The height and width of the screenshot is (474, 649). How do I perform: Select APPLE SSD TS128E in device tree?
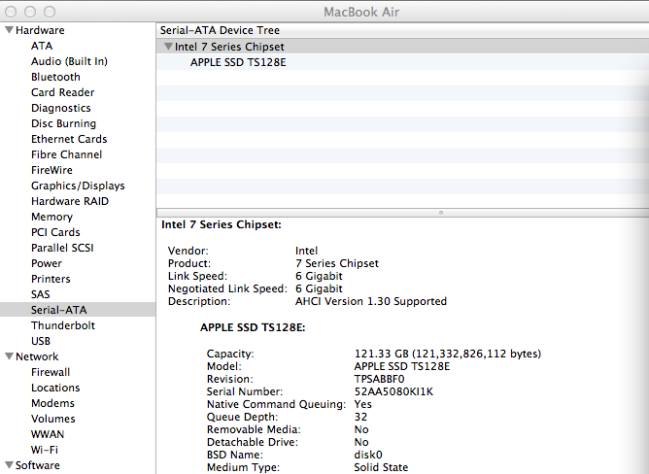pos(238,62)
